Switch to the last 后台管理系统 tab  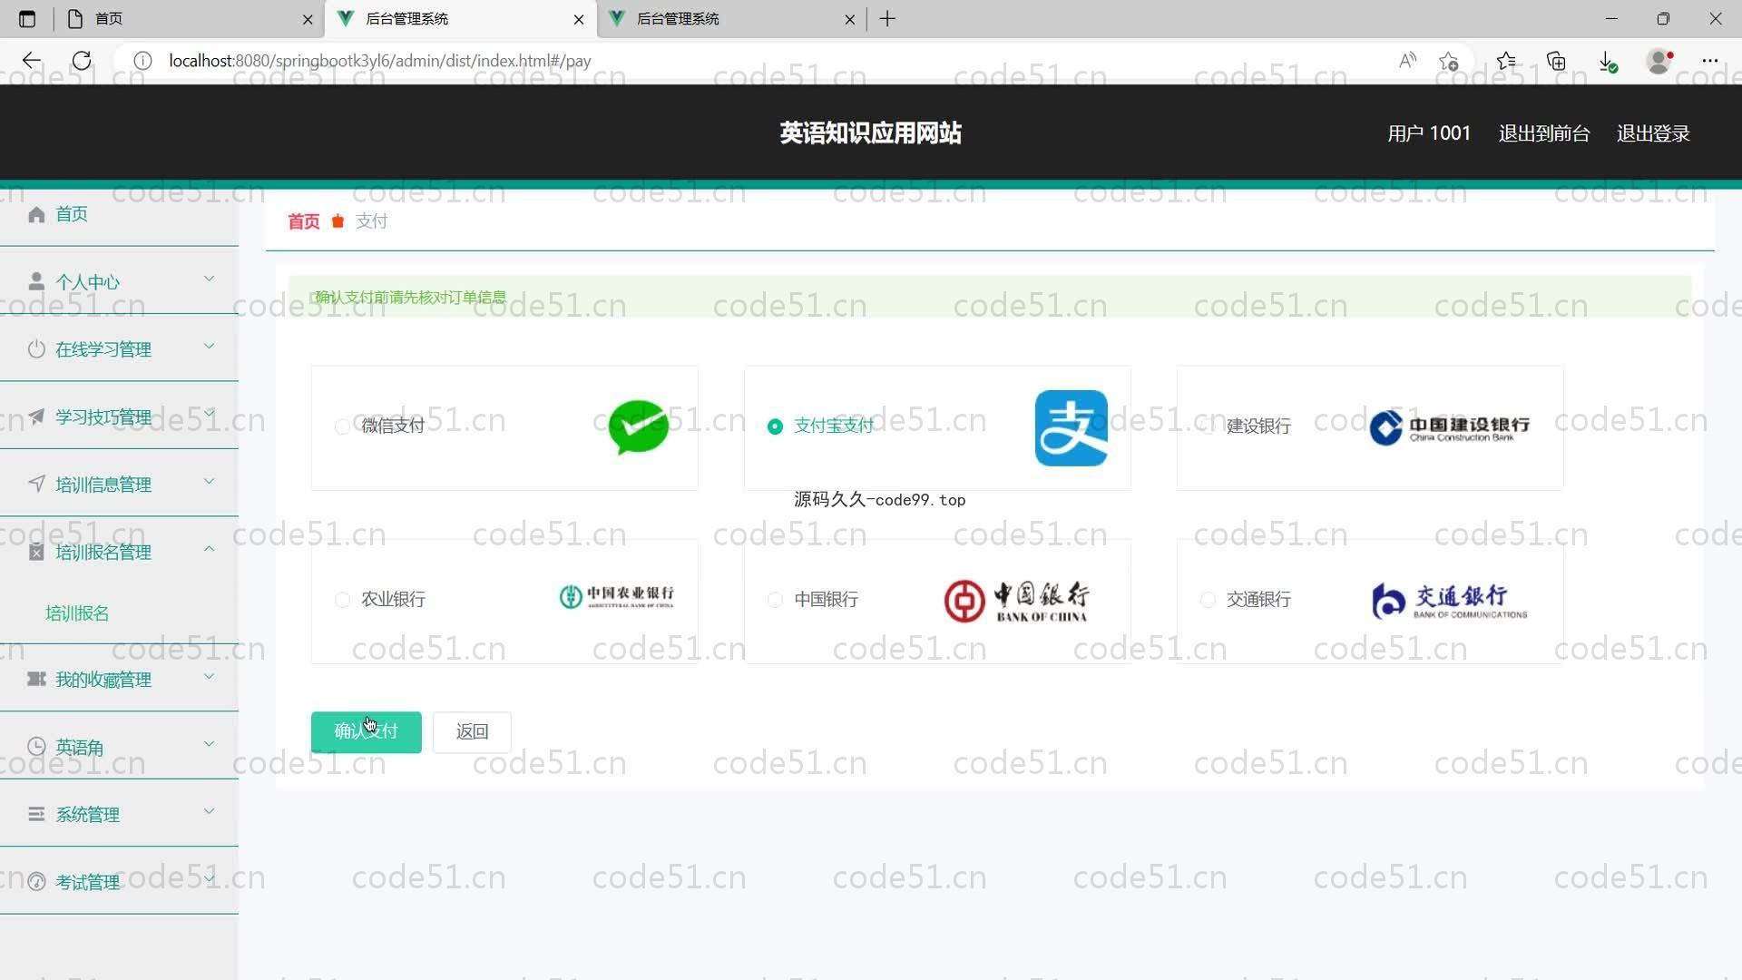(x=733, y=18)
